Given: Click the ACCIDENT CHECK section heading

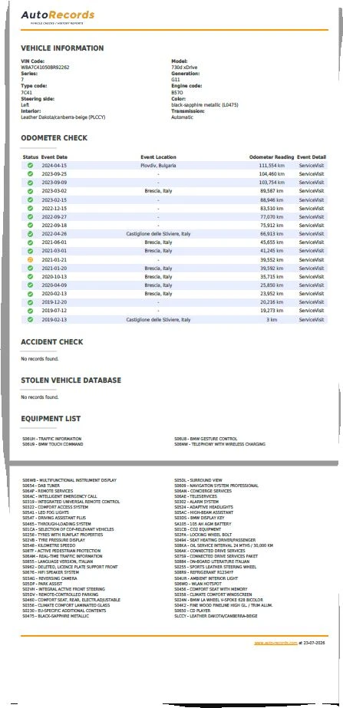Looking at the screenshot, I should pyautogui.click(x=52, y=342).
